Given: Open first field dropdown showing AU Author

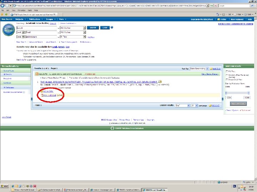Looking at the screenshot, I should click(84, 28).
